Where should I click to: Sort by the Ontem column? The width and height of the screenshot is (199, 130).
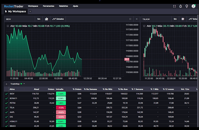pos(51,89)
